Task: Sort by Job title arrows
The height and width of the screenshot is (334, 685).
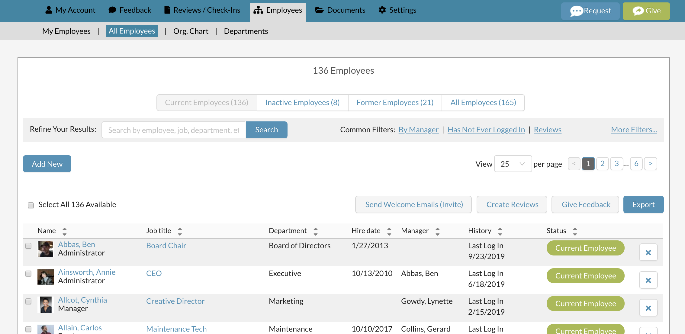Action: pos(180,231)
